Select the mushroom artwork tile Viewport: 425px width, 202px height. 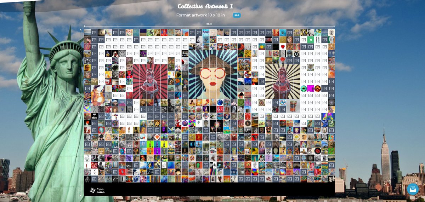[x=241, y=95]
